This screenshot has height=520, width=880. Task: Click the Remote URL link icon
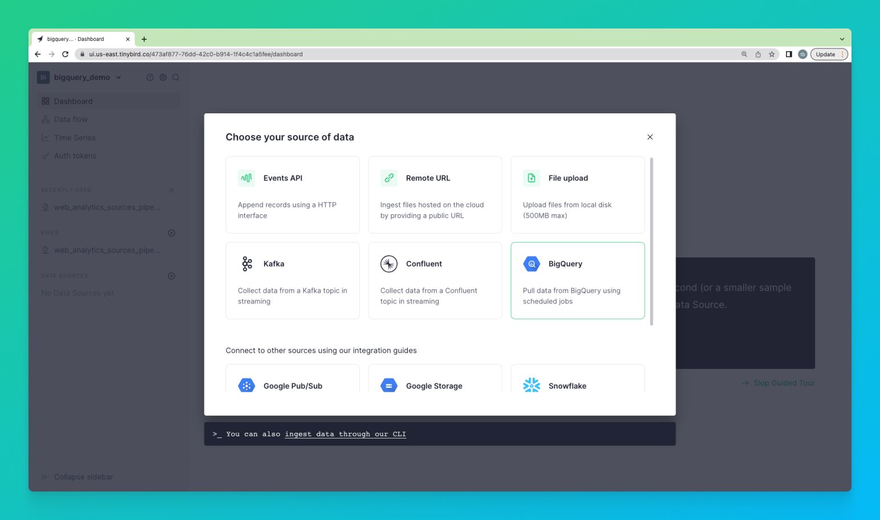pos(389,178)
